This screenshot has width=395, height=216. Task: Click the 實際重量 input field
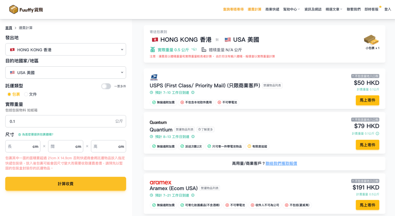tap(60, 121)
